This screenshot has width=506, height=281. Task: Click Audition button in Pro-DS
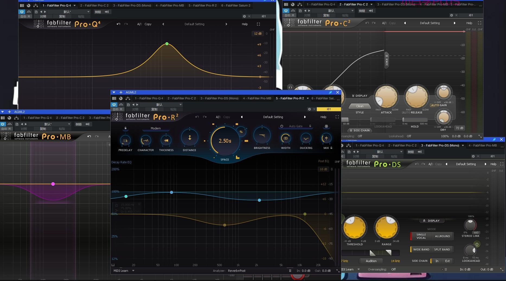(x=371, y=261)
